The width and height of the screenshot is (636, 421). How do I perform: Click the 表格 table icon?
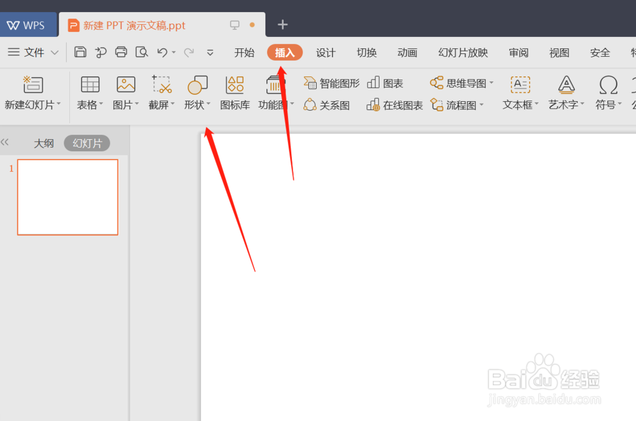tap(90, 85)
